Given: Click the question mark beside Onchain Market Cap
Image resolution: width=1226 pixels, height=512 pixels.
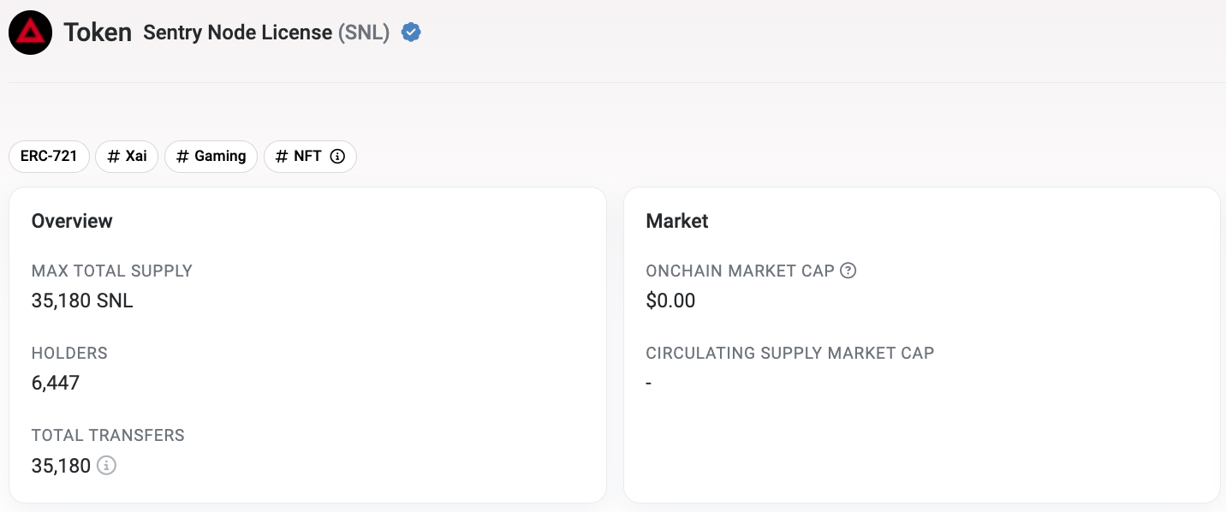Looking at the screenshot, I should click(x=848, y=271).
